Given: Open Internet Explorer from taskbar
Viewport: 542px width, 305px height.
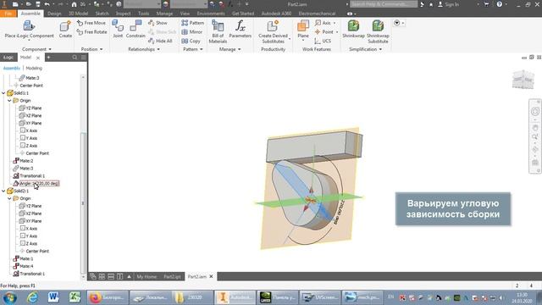Looking at the screenshot, I should coord(32,297).
